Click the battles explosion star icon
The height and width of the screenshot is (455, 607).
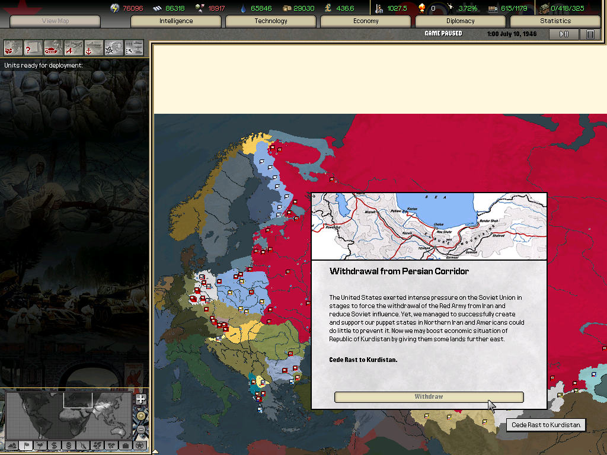tap(114, 47)
